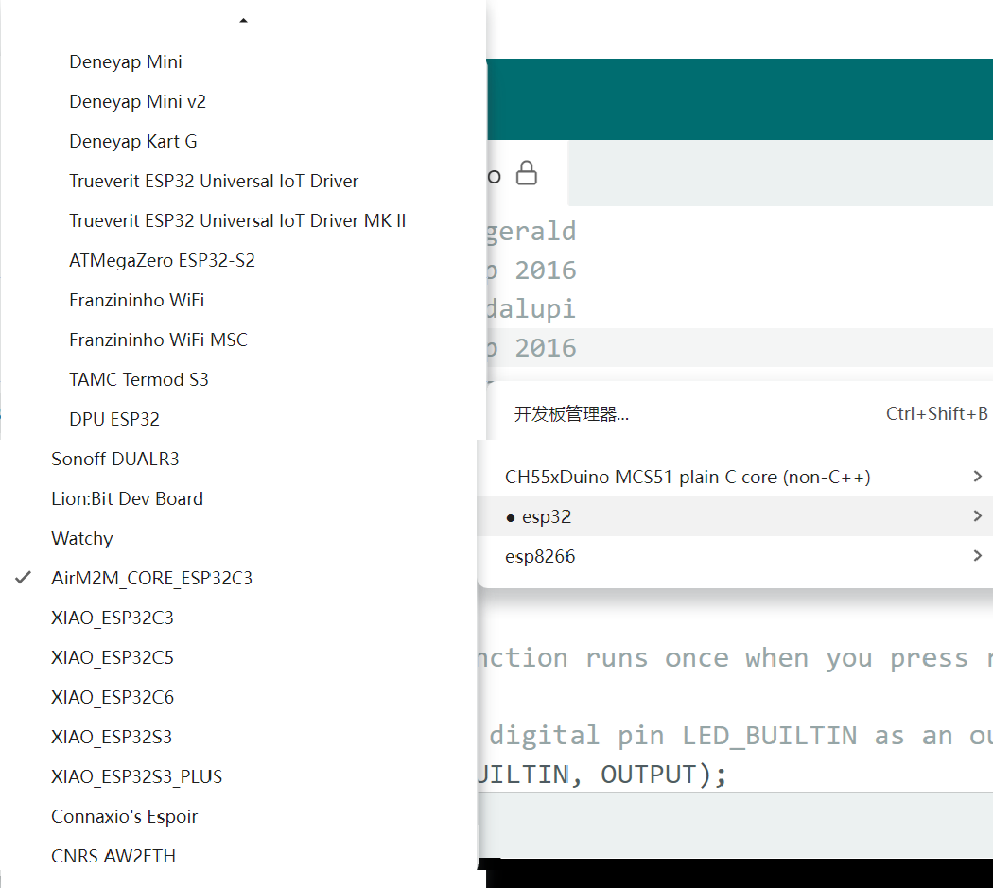Choose Sonoff DUALR3 board
The image size is (993, 888).
pyautogui.click(x=115, y=460)
